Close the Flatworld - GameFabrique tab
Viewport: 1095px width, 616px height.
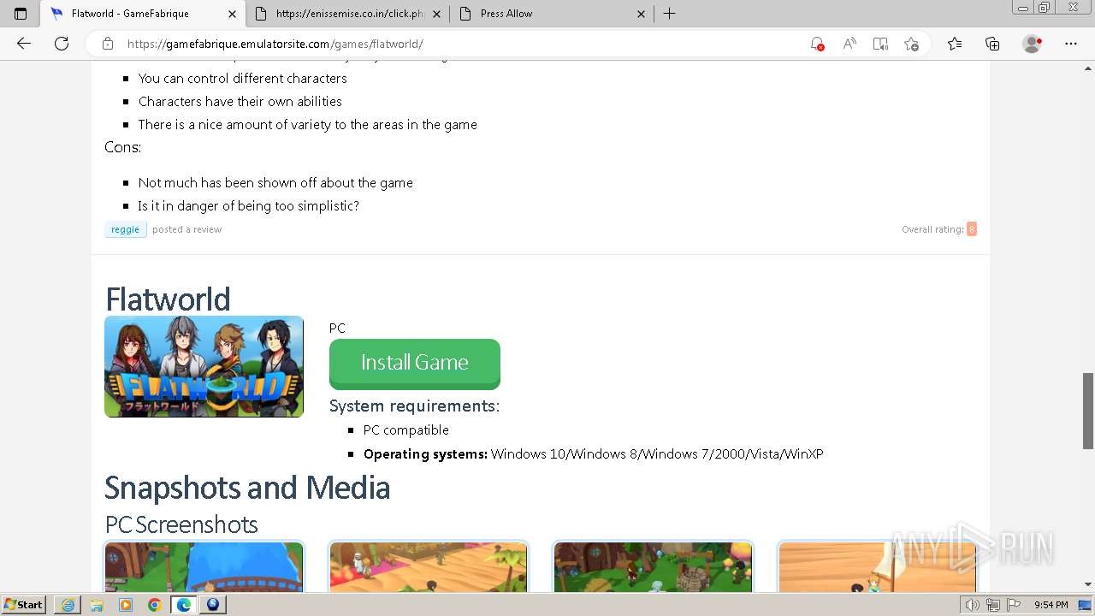click(232, 14)
